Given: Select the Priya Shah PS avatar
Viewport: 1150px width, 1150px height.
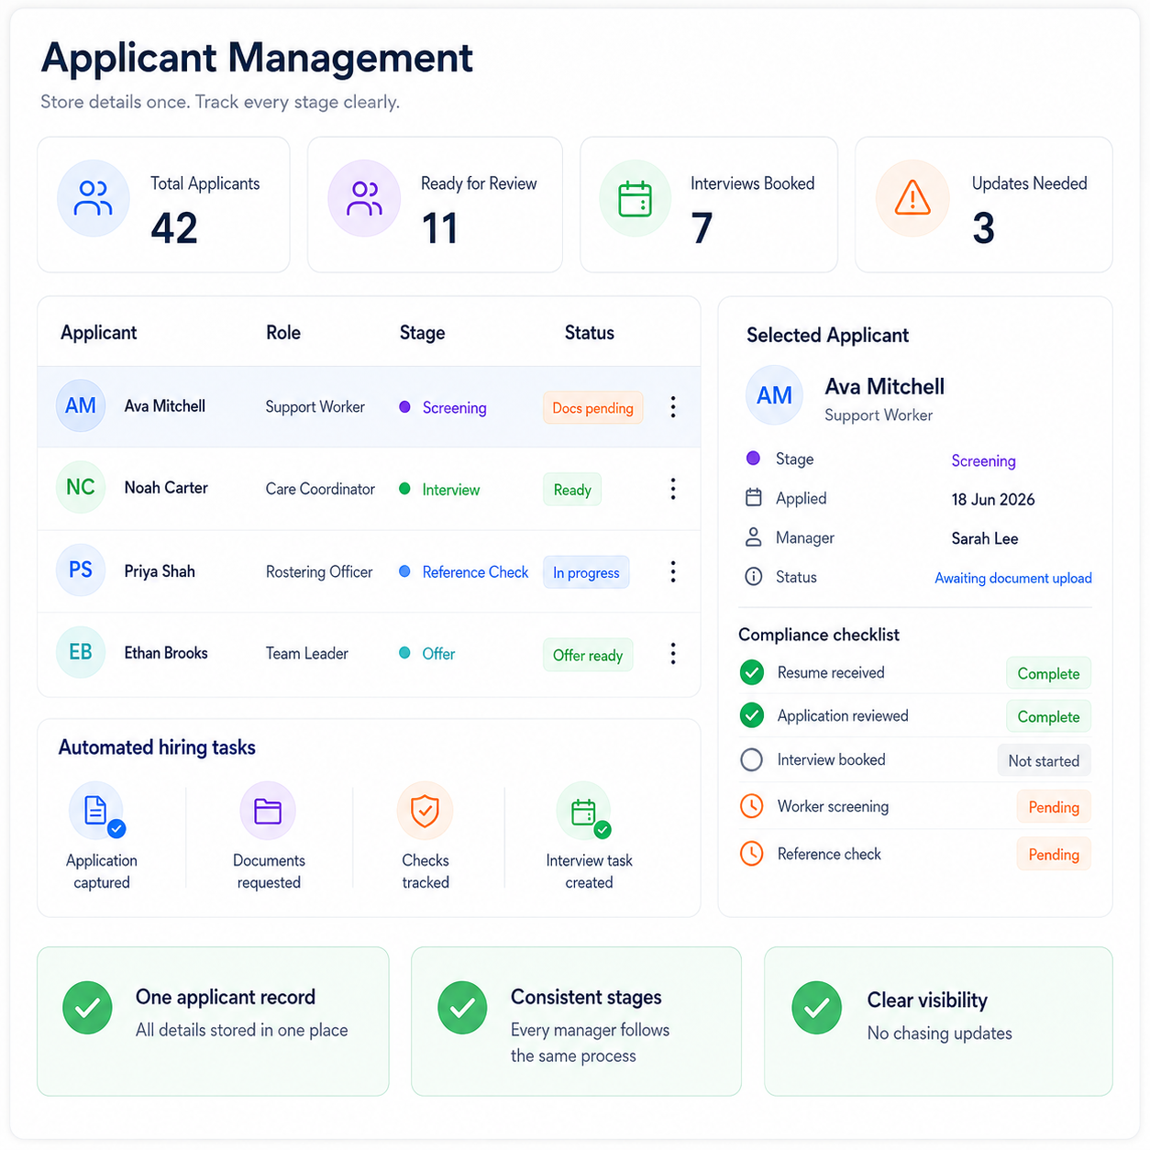Looking at the screenshot, I should pyautogui.click(x=81, y=569).
